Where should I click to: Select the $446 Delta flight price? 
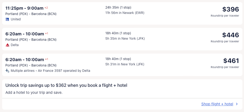231,35
